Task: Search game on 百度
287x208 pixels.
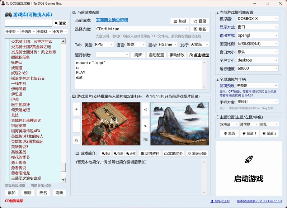Action: [118, 153]
